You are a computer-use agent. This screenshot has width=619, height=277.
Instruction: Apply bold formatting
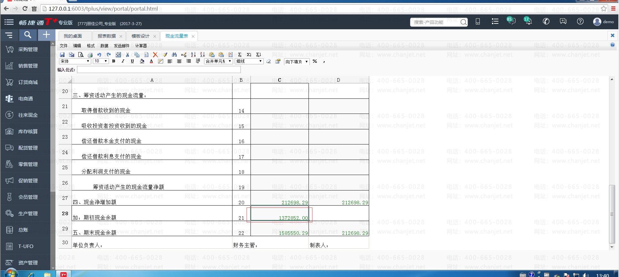(x=113, y=61)
